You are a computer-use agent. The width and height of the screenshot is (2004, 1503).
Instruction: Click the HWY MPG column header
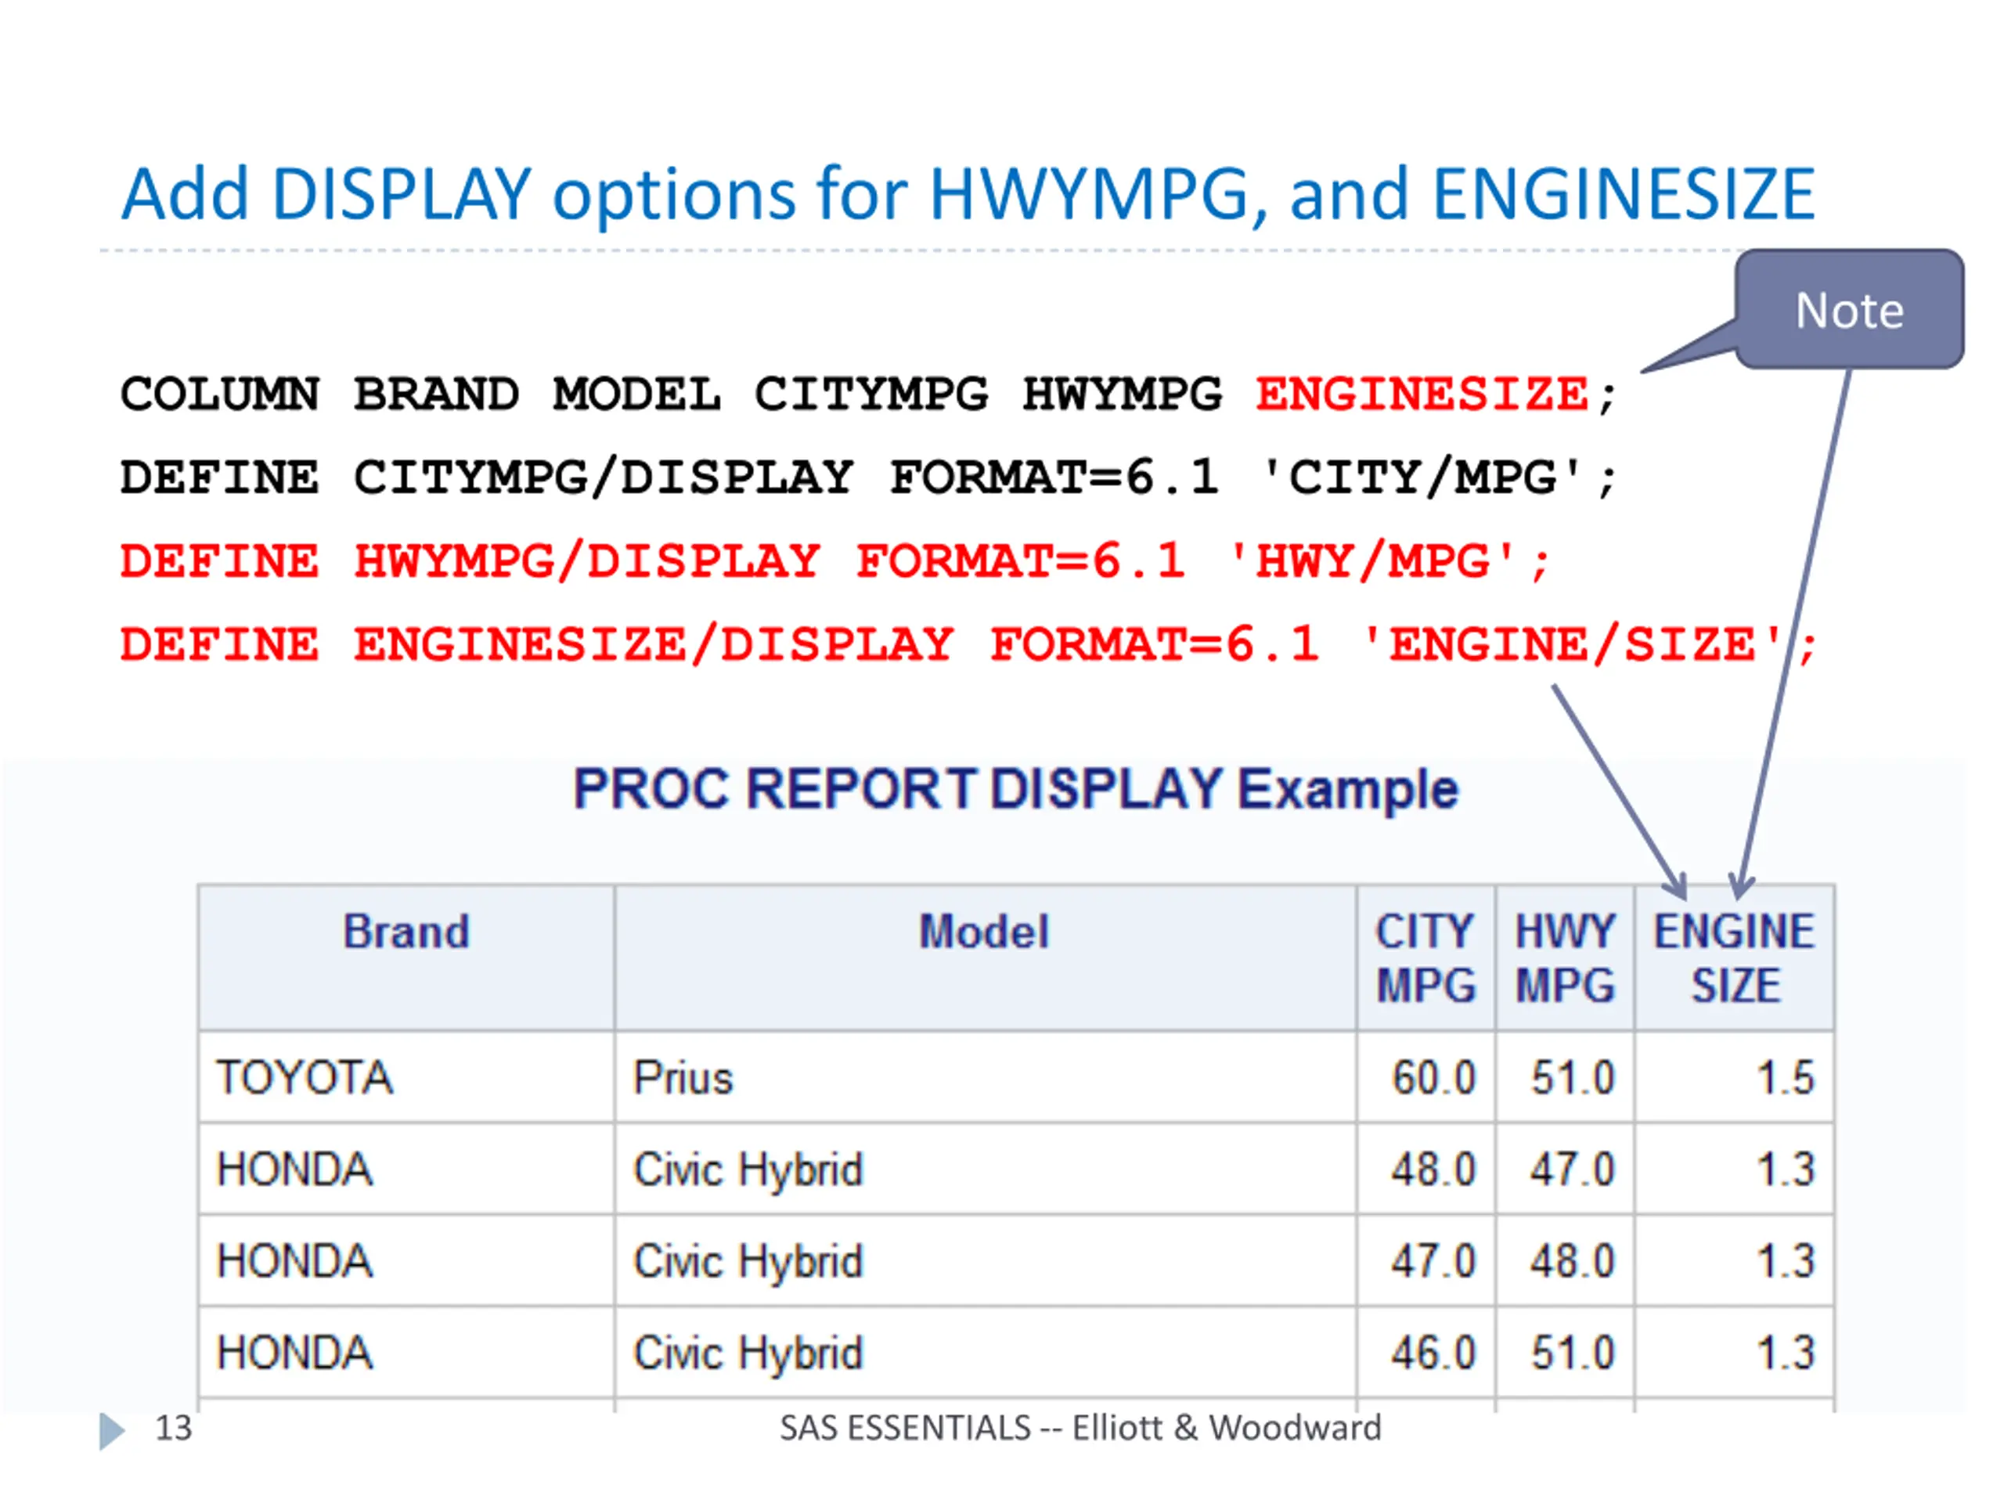(x=1566, y=957)
